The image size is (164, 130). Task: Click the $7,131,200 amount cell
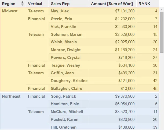coord(125,11)
